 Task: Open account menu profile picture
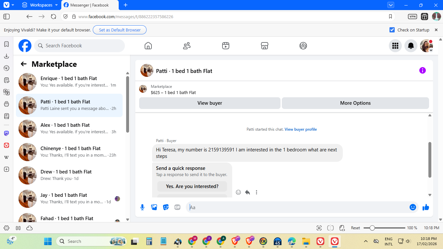pyautogui.click(x=426, y=46)
